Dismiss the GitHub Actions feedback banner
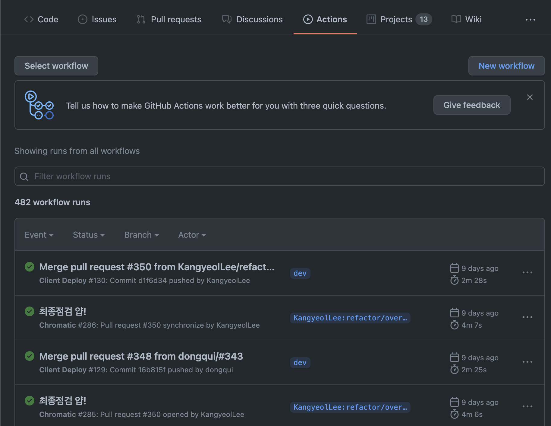This screenshot has height=426, width=551. click(530, 97)
